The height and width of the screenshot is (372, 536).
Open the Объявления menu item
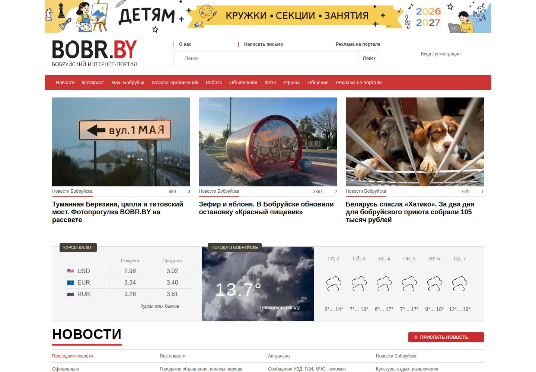243,83
